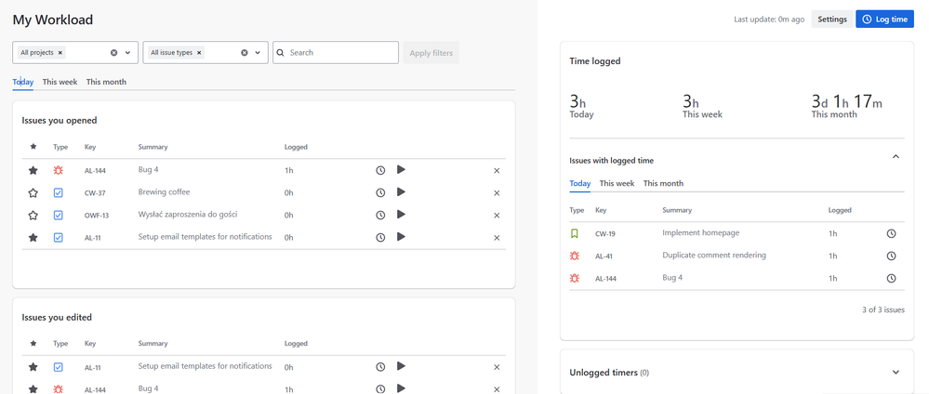Open clock icon for CW-19 Implement homepage
Viewport: 929px width, 394px height.
coord(891,233)
